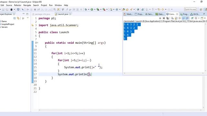Toggle show console on standard error change
This screenshot has height=116, width=207.
(187, 18)
